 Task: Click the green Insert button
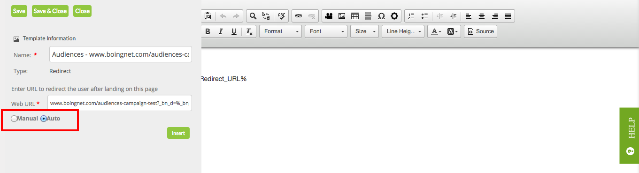178,133
